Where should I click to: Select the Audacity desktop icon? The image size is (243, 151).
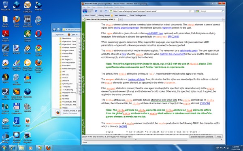(x=28, y=78)
